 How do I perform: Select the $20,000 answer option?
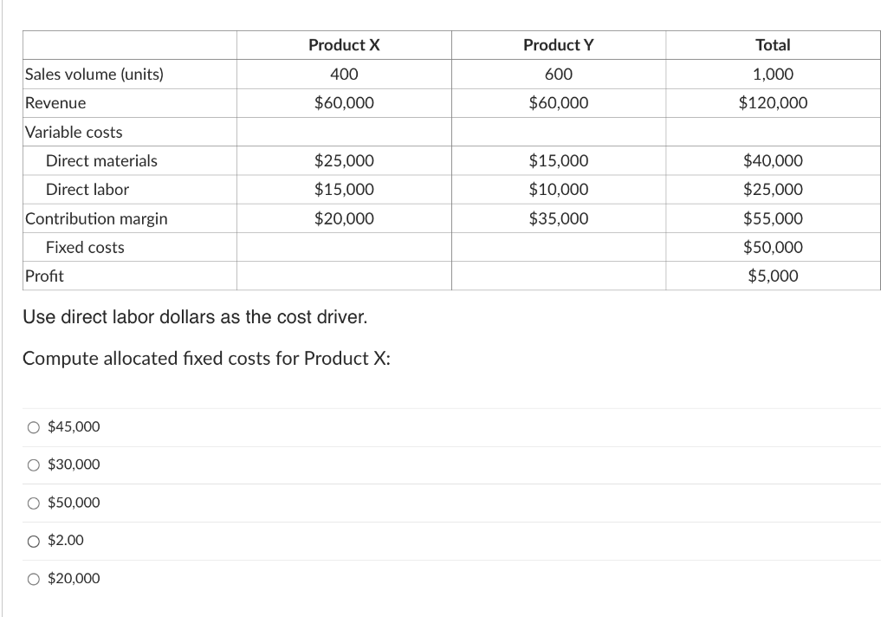coord(33,579)
